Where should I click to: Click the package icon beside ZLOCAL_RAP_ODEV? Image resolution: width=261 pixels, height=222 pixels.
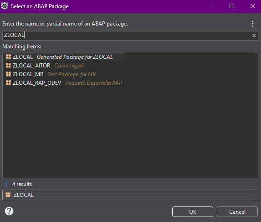tap(8, 83)
